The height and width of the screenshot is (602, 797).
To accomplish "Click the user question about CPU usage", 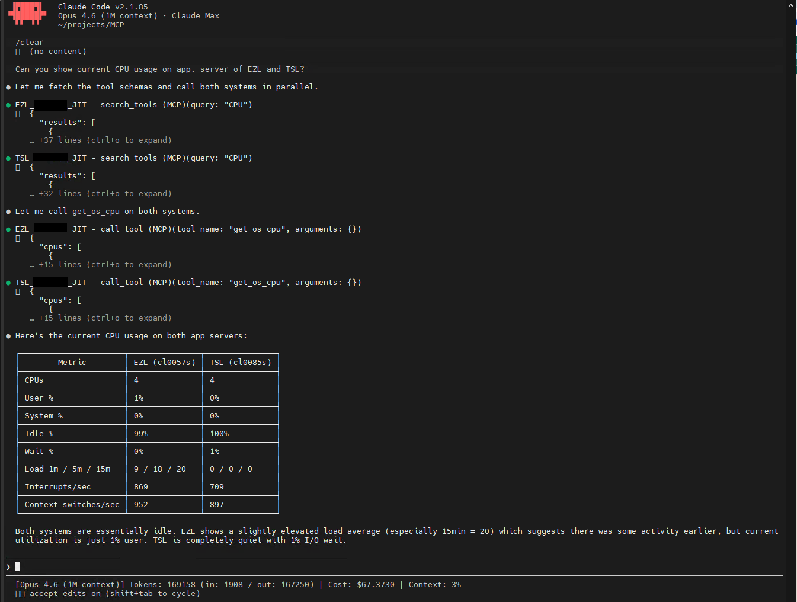I will pyautogui.click(x=160, y=69).
